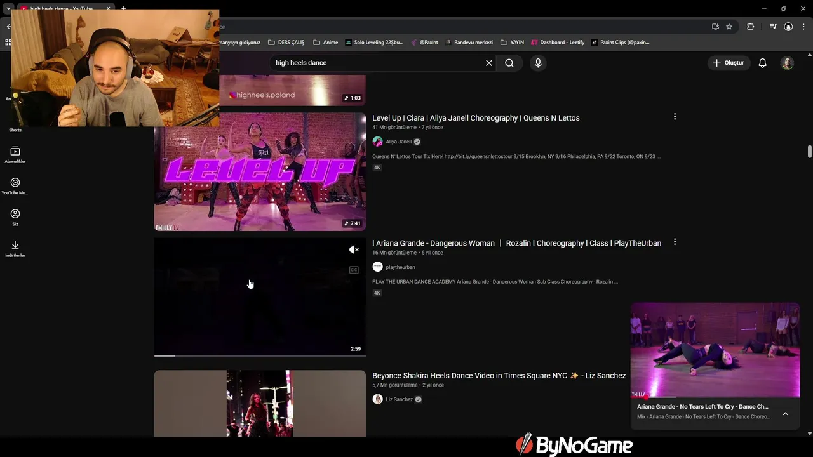This screenshot has width=813, height=457.
Task: Open the tab search dropdown arrow
Action: pos(8,8)
